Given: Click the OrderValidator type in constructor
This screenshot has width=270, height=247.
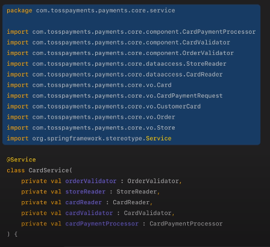Looking at the screenshot, I should 153,181.
